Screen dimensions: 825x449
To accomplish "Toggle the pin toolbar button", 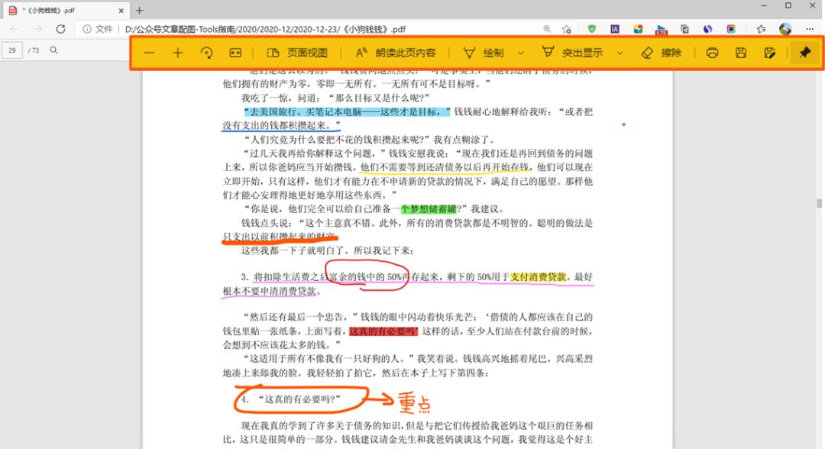I will [x=804, y=53].
